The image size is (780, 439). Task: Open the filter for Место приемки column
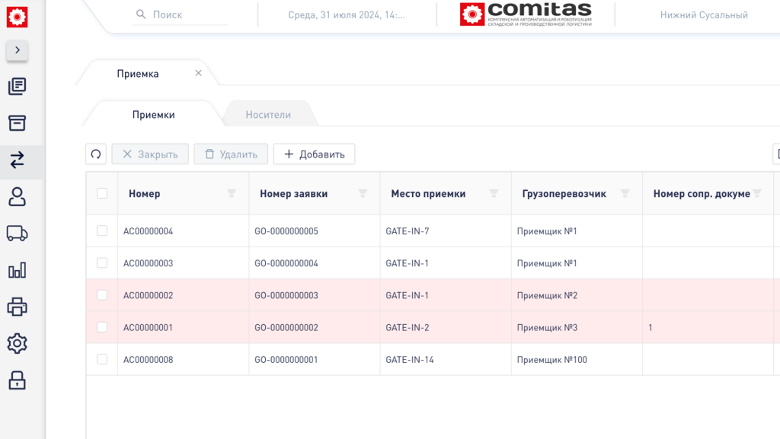coord(494,194)
